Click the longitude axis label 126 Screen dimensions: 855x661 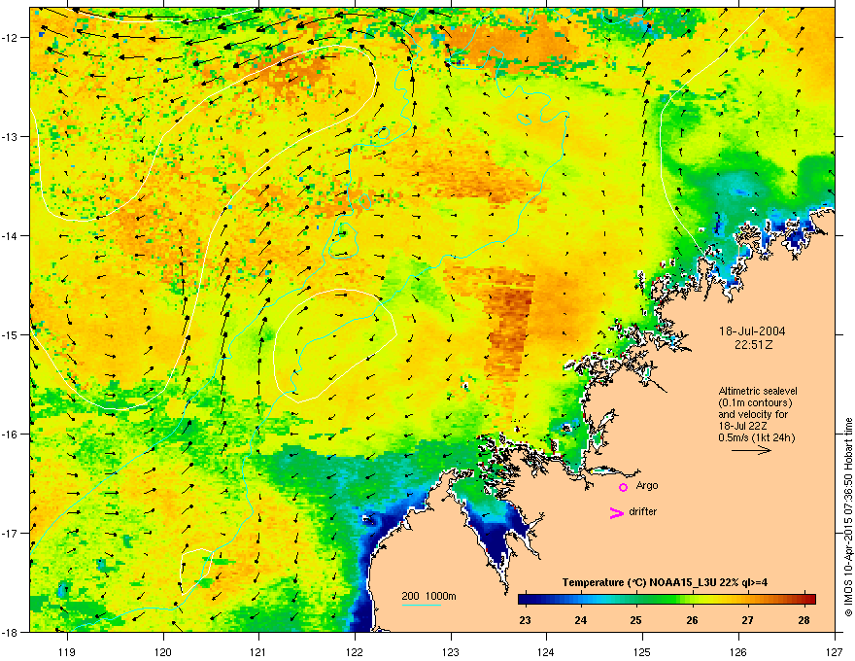[x=738, y=651]
